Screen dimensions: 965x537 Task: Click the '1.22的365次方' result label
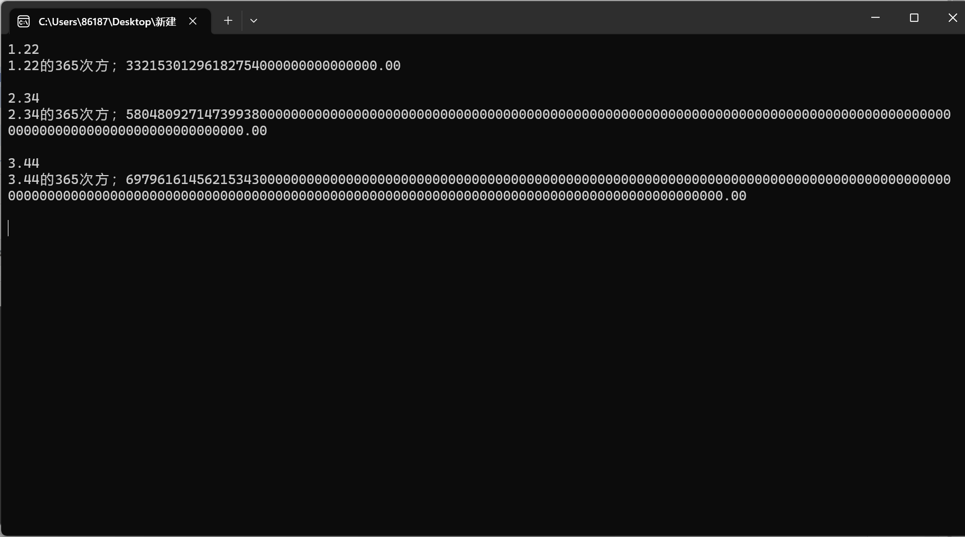pyautogui.click(x=58, y=66)
